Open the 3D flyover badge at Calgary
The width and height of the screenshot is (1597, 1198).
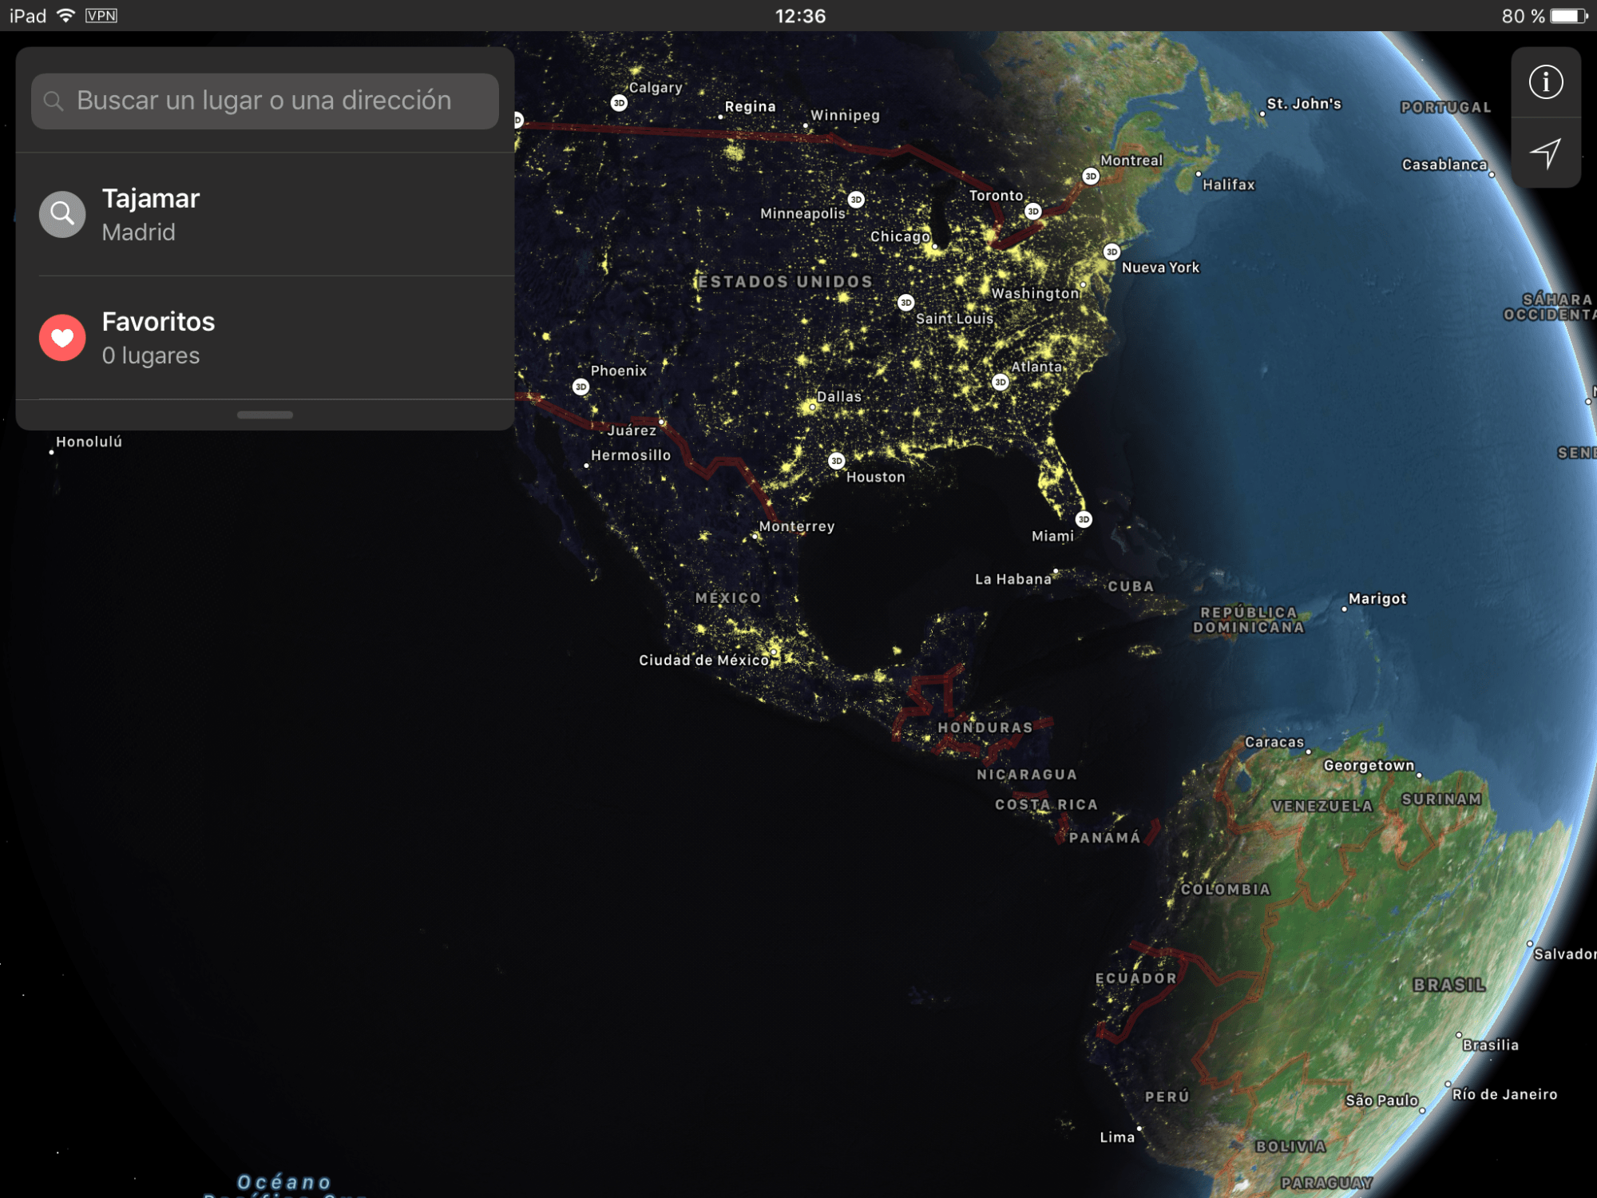click(619, 103)
